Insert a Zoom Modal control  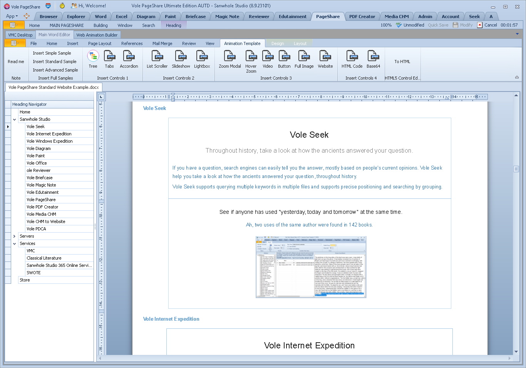[x=230, y=59]
